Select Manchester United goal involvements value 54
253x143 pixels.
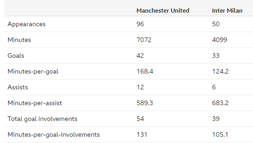coord(140,119)
